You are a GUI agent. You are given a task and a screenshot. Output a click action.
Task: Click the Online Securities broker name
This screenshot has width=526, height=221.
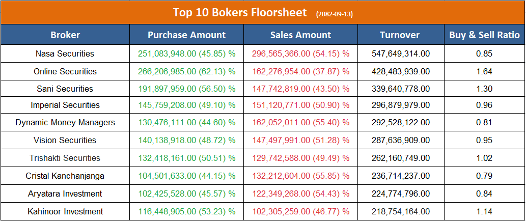tap(65, 71)
